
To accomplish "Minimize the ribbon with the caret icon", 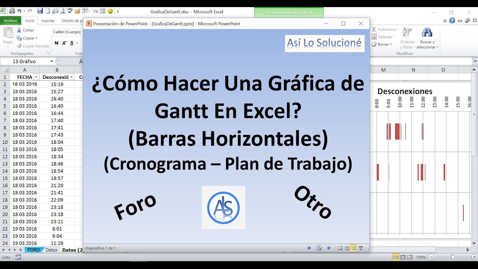I will (x=446, y=21).
